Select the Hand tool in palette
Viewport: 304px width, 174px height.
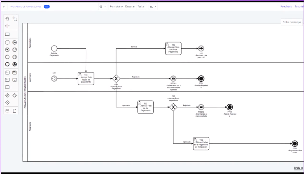(x=7, y=18)
